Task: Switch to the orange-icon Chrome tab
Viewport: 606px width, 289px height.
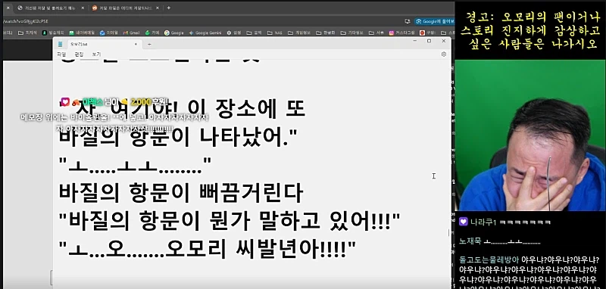Action: tap(125, 8)
